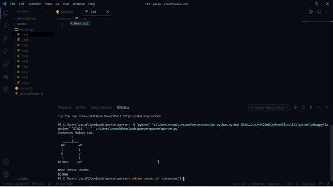Open the Live Share view in the activity bar

6,89
